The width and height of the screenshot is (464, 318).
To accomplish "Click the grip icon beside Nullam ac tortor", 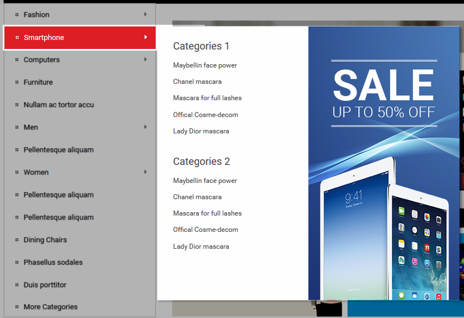I will click(x=17, y=105).
